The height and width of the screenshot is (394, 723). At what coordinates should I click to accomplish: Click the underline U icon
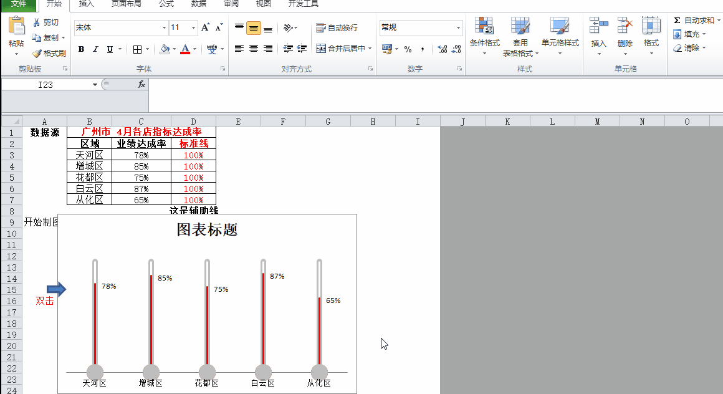[109, 49]
